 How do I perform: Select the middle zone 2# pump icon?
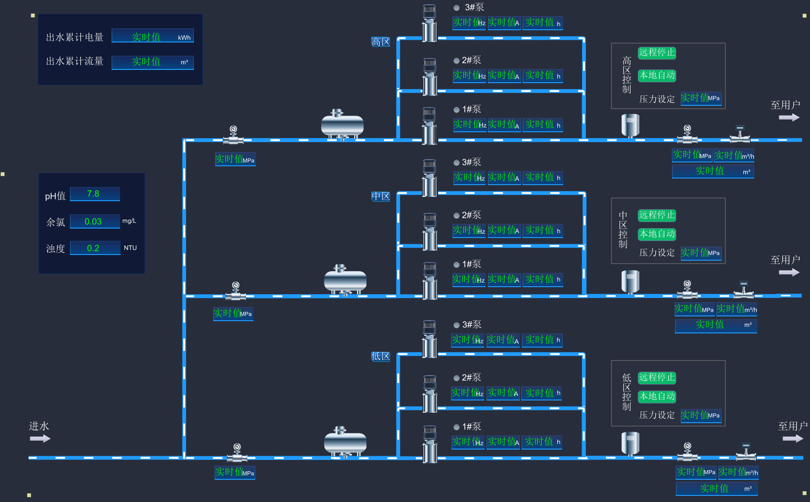tap(429, 231)
